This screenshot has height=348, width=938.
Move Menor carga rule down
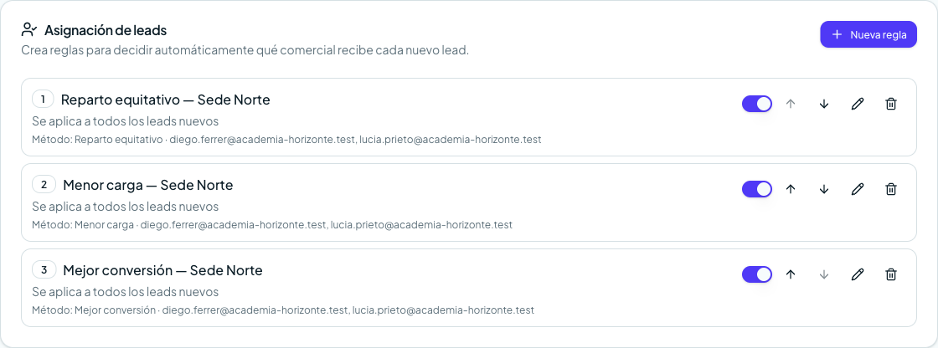click(x=824, y=189)
